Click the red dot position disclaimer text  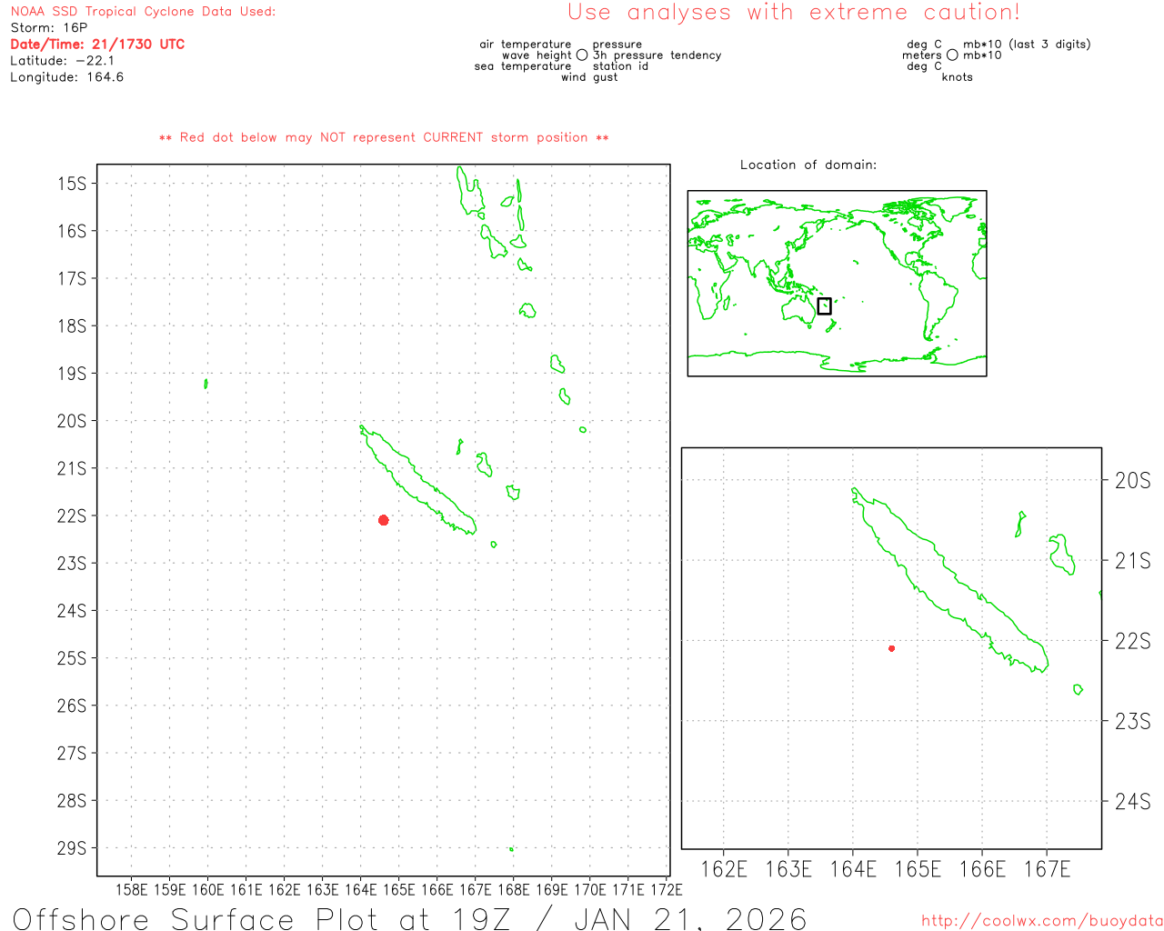(x=384, y=138)
